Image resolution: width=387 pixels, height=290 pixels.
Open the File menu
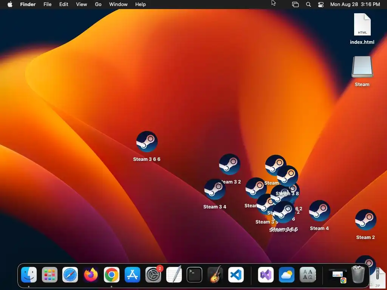[x=47, y=5]
